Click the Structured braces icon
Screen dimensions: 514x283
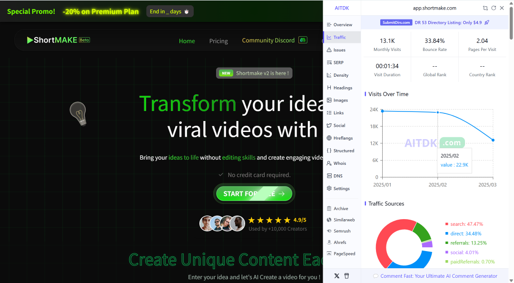click(329, 151)
